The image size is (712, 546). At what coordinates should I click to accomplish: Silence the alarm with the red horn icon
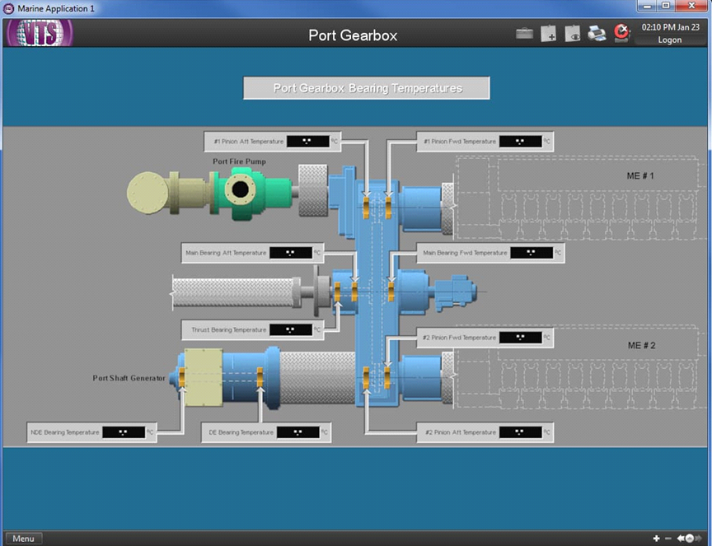click(x=621, y=33)
